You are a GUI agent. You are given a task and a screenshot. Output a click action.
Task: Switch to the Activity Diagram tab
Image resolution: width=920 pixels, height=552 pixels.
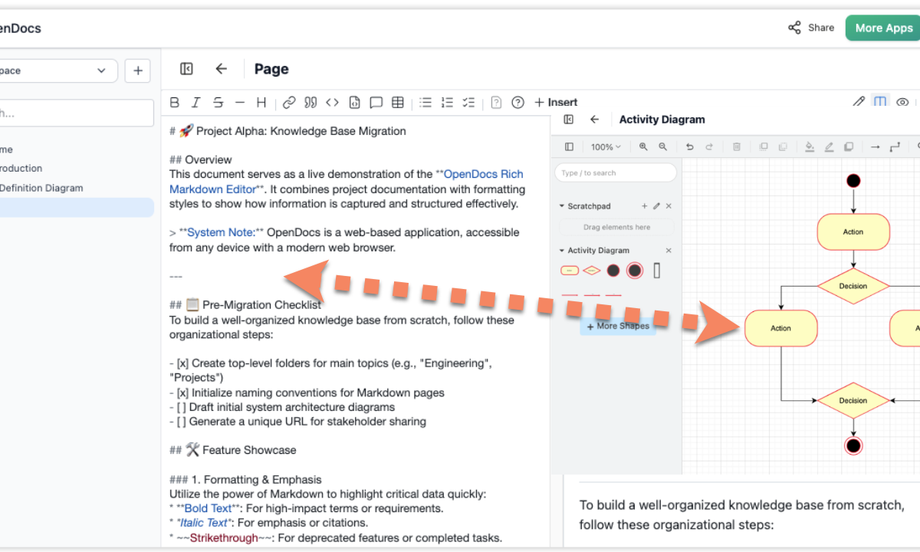coord(662,120)
